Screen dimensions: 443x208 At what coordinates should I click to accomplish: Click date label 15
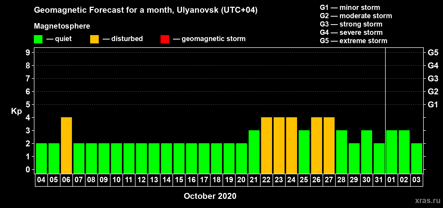(x=179, y=180)
